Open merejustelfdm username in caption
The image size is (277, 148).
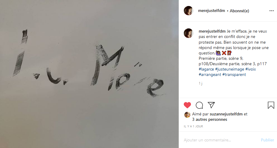212,31
